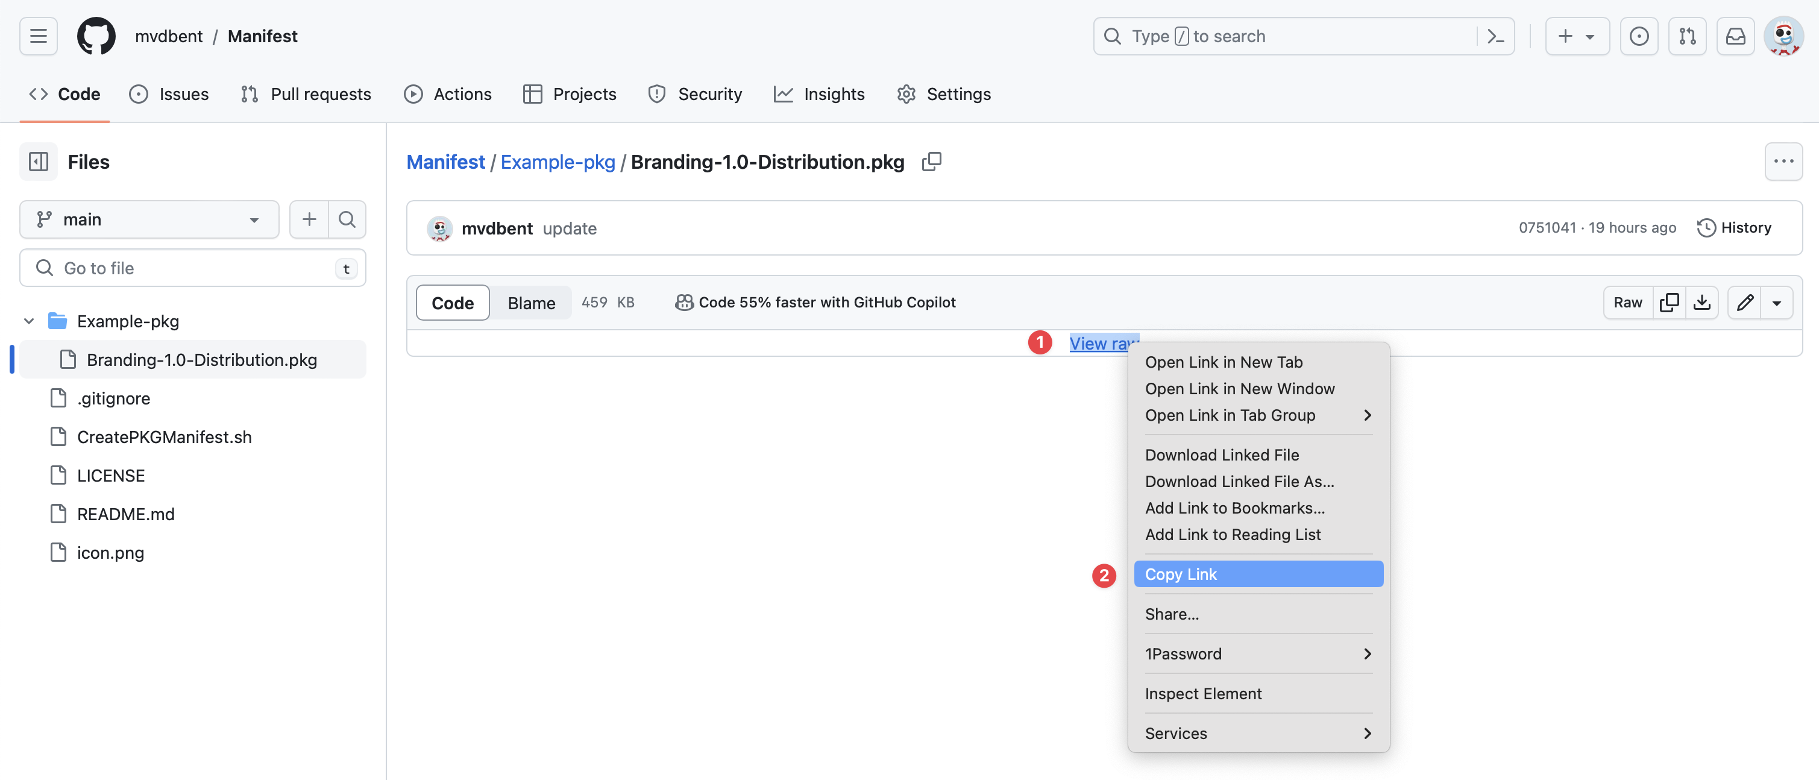1819x780 pixels.
Task: Open the Issues tab
Action: point(169,94)
